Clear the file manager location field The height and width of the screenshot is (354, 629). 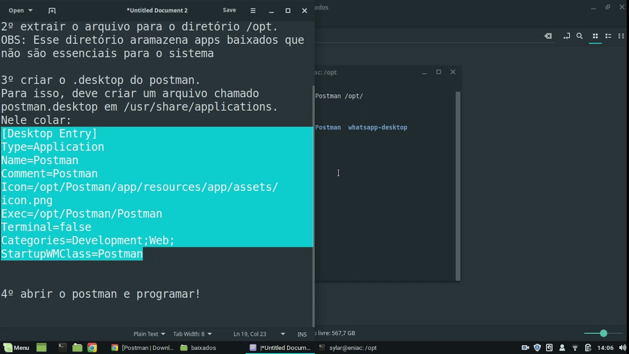[x=548, y=36]
